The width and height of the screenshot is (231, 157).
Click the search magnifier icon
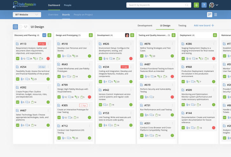point(187,5)
